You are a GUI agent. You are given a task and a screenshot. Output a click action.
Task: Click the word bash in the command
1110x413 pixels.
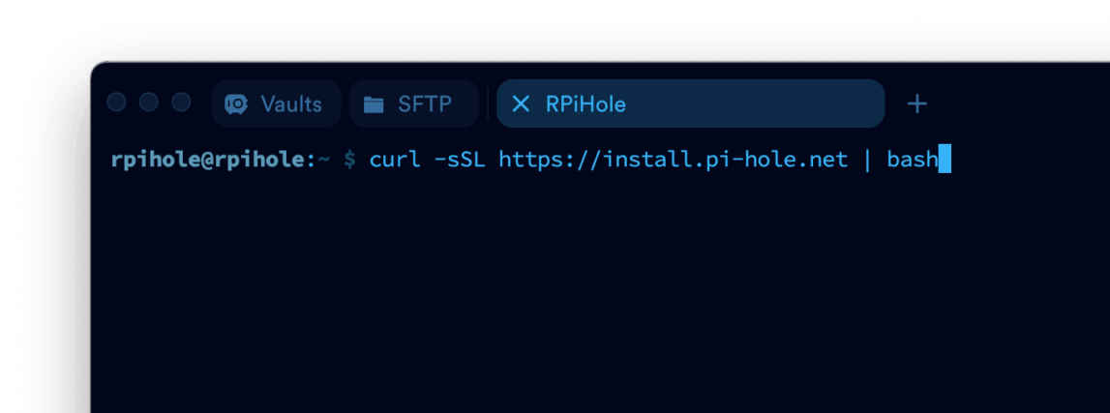(x=912, y=160)
